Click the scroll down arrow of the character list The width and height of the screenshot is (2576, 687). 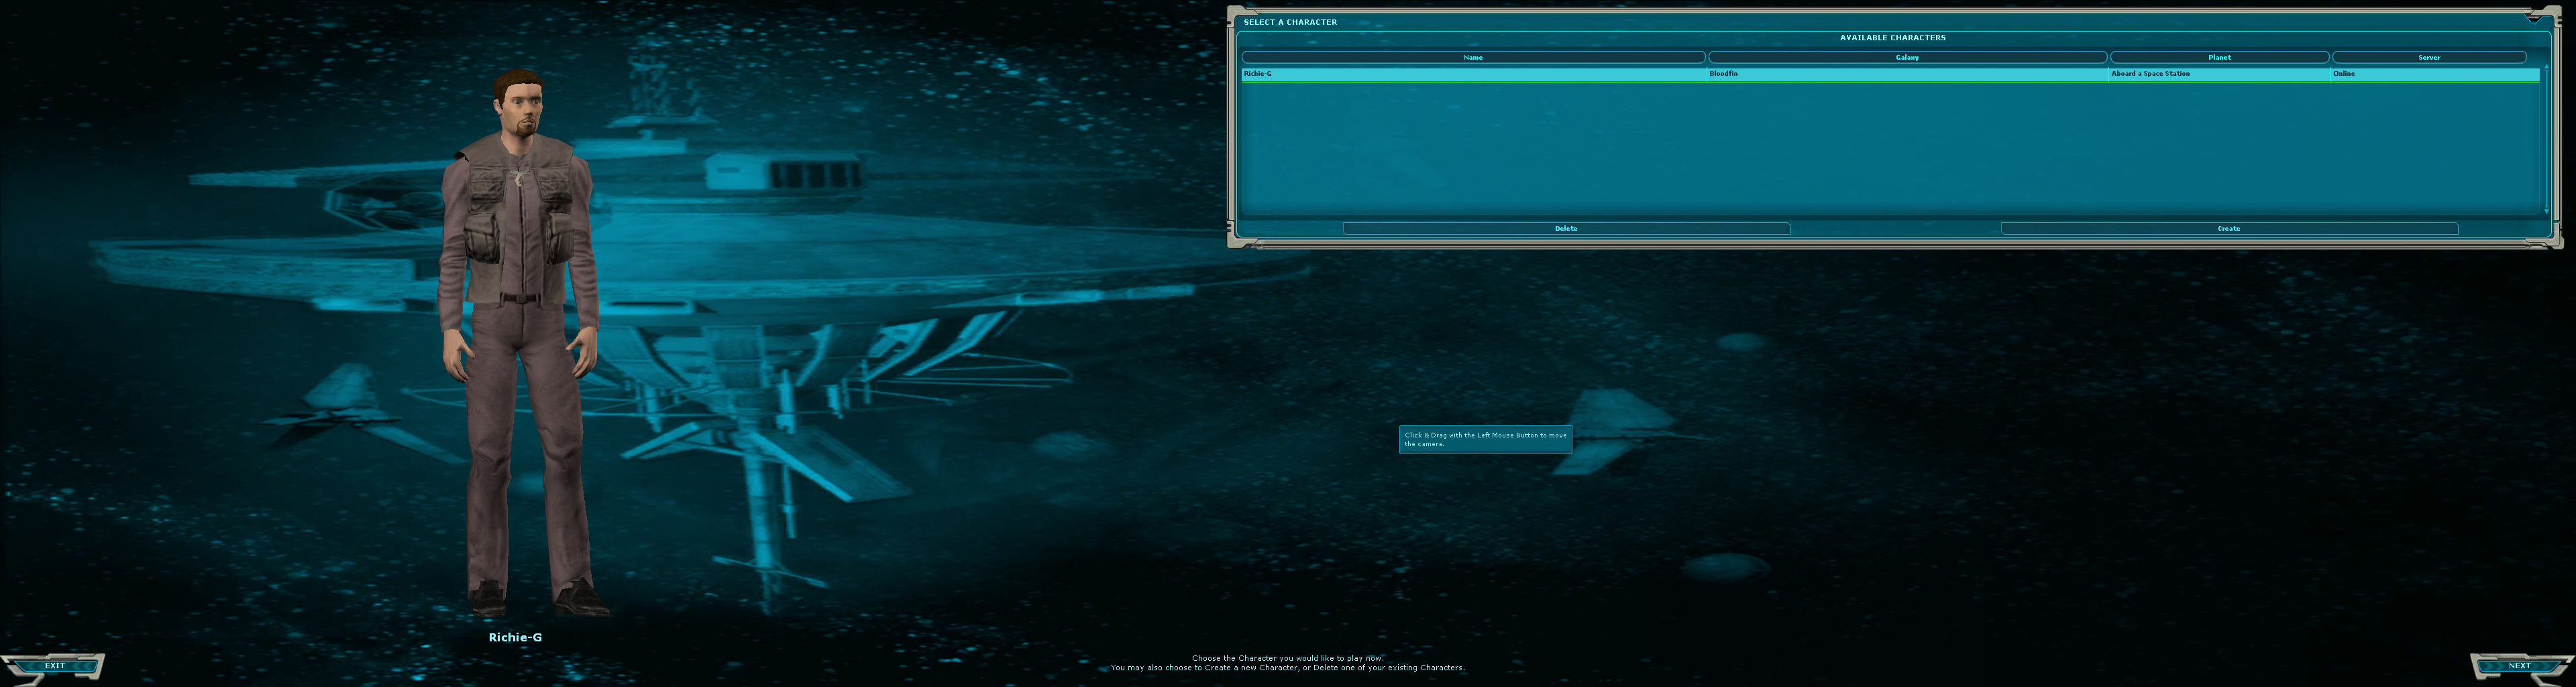(2546, 211)
